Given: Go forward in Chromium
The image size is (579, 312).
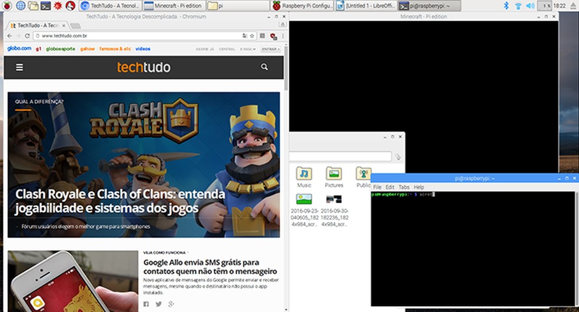Looking at the screenshot, I should [x=18, y=36].
